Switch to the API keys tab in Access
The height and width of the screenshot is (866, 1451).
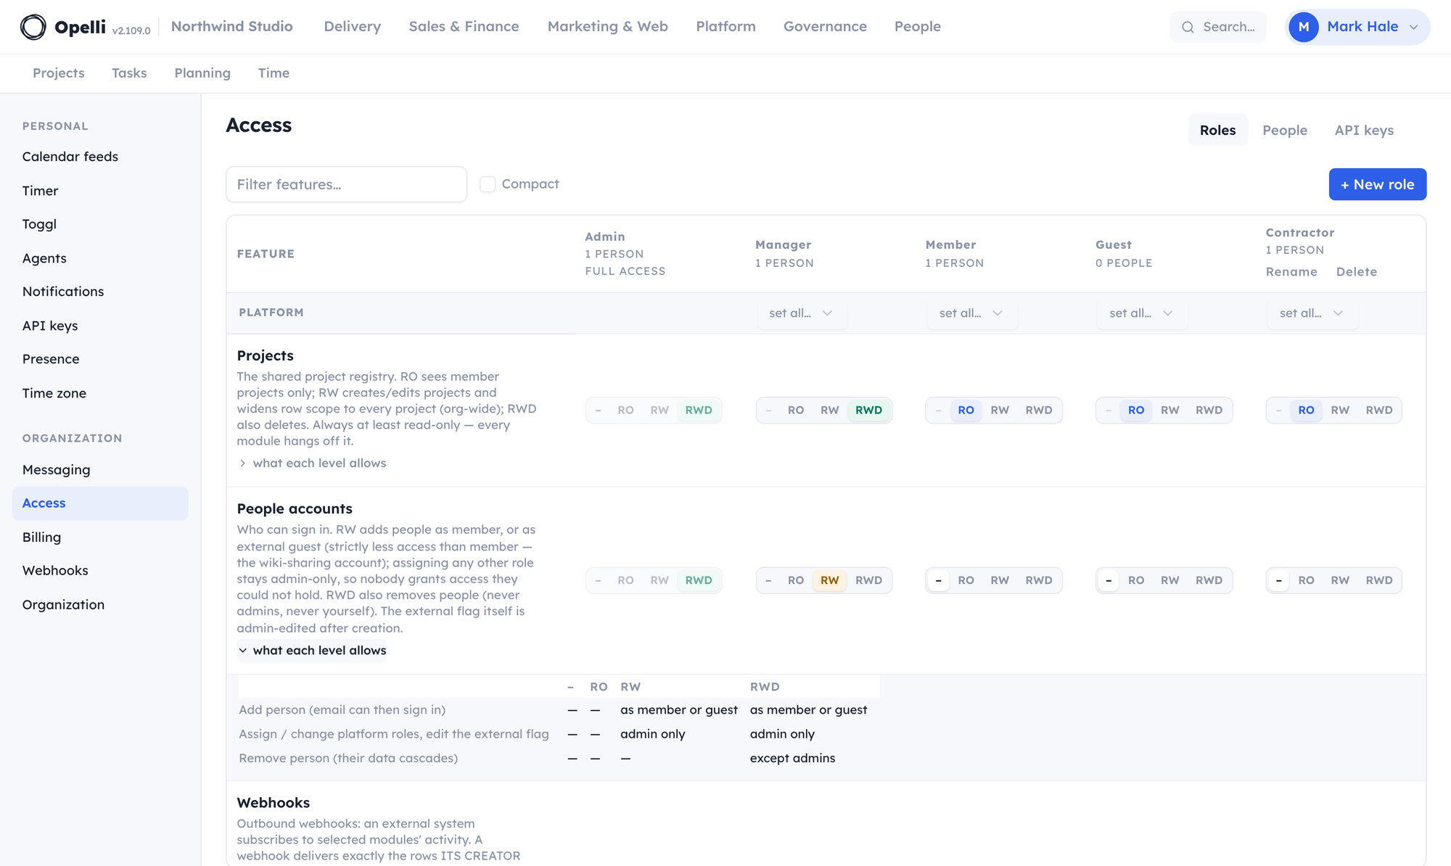(1364, 131)
